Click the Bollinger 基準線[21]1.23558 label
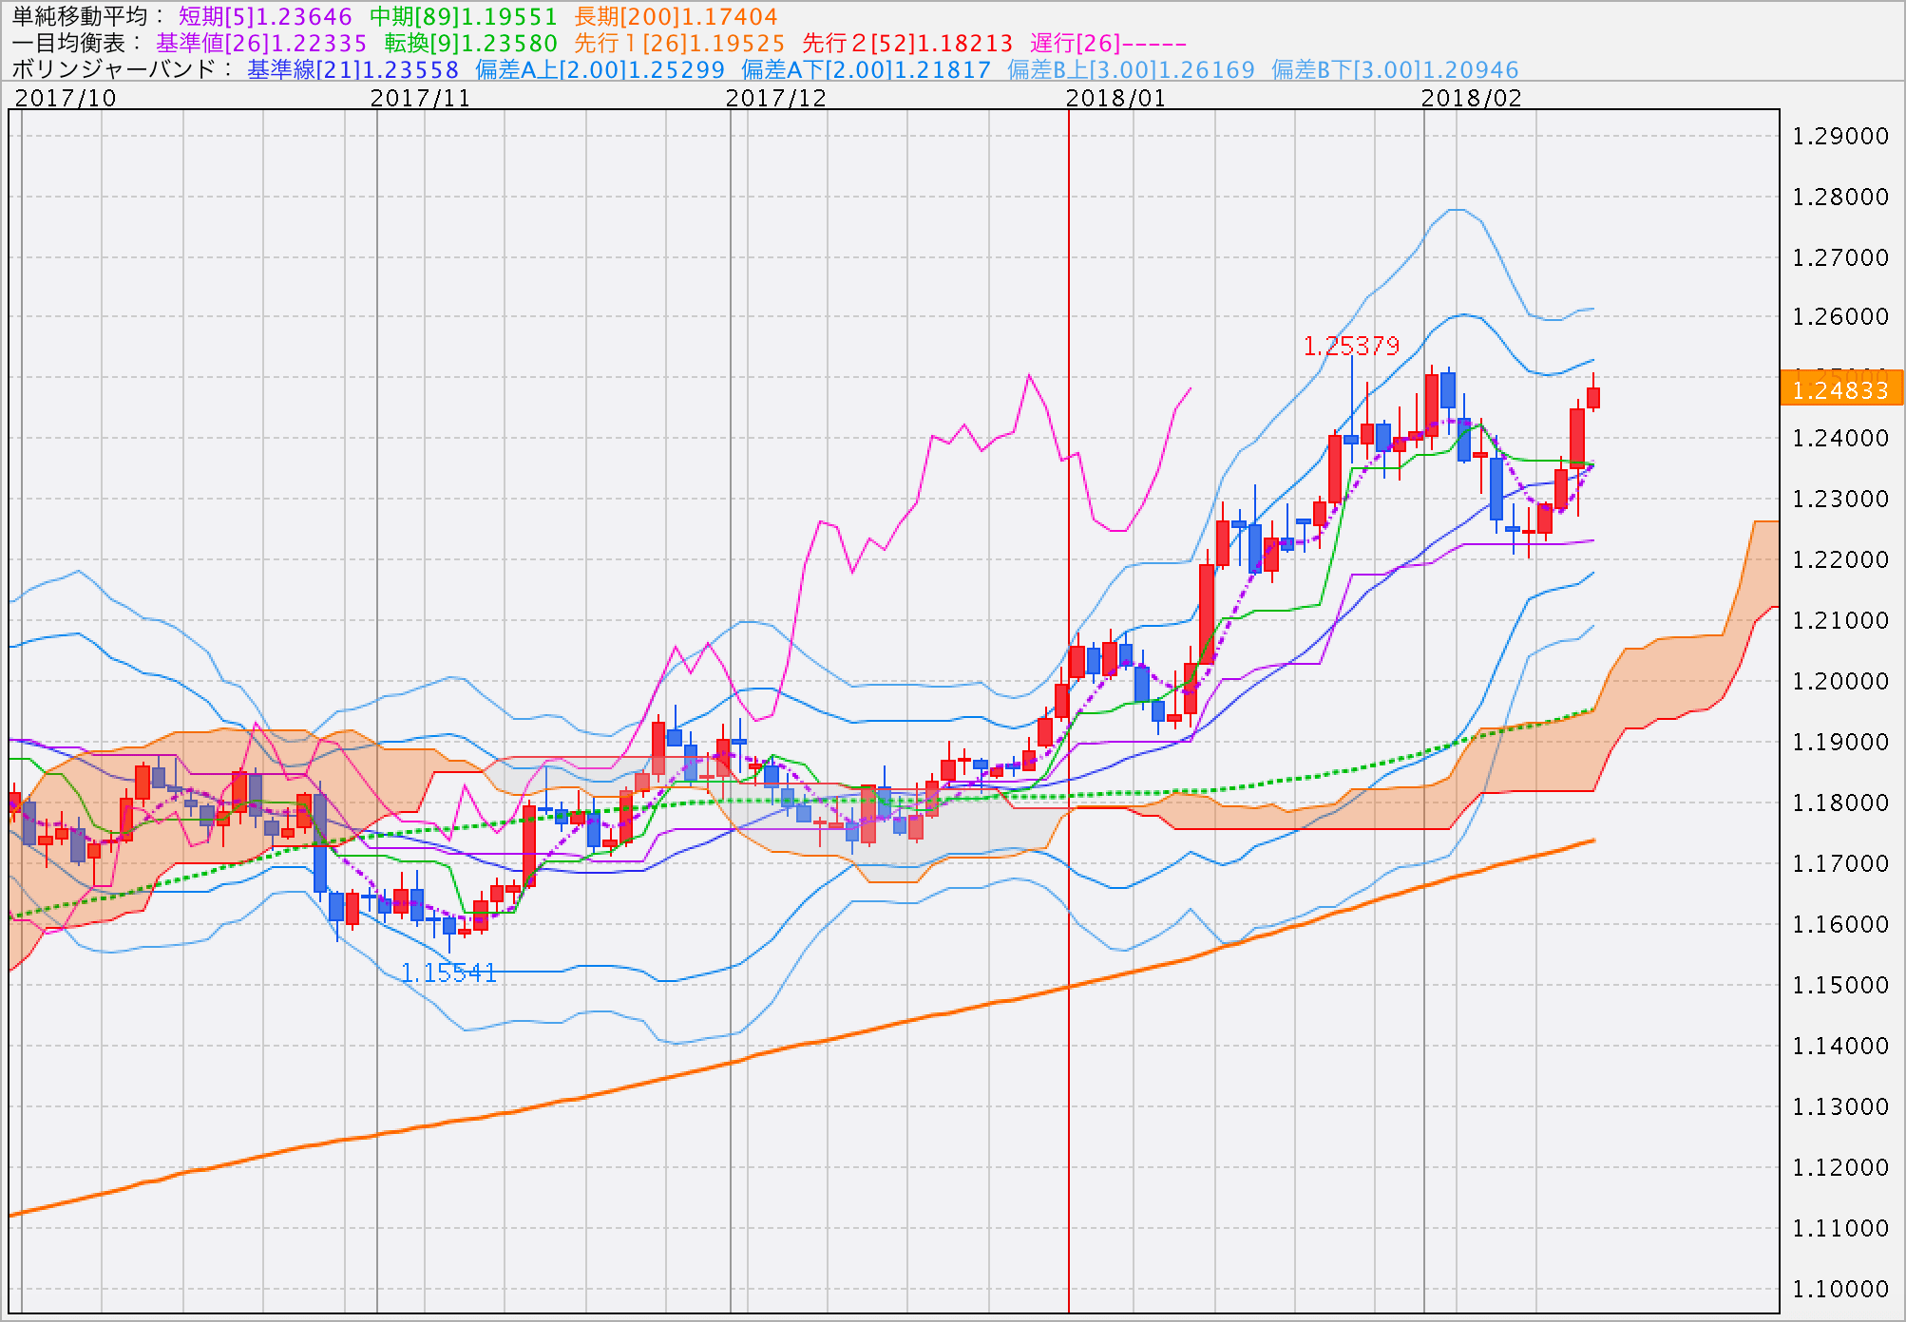 tap(353, 69)
